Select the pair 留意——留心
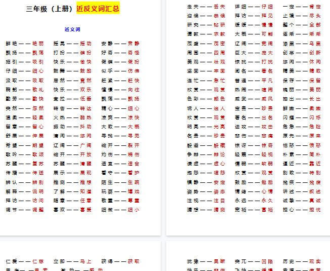This screenshot has height=271, width=330. [x=25, y=127]
